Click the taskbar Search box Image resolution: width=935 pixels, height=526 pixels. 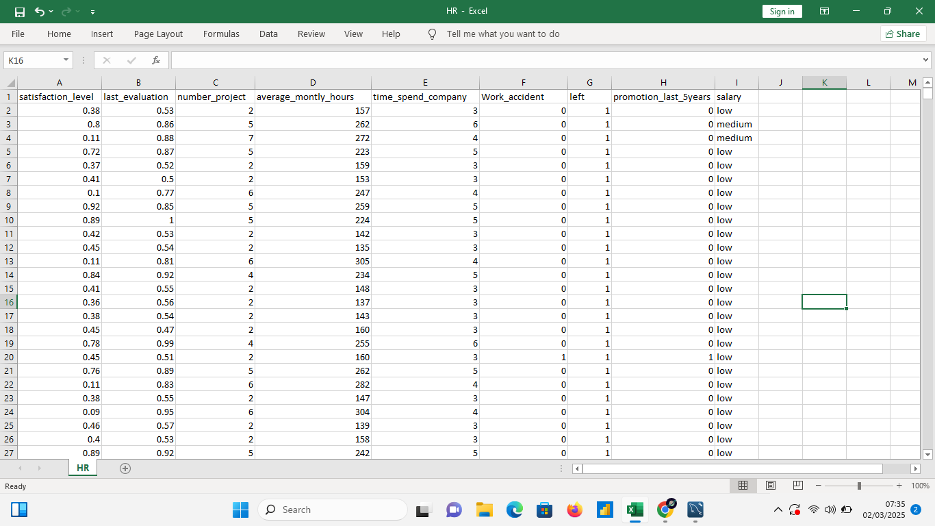[x=333, y=510]
